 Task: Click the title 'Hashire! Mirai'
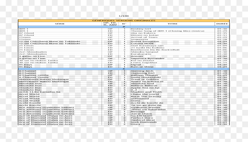[x=143, y=120]
